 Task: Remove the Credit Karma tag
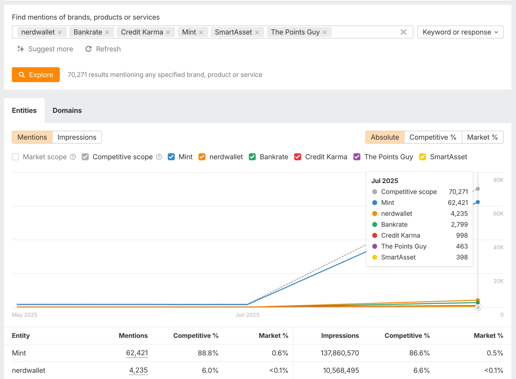(x=168, y=32)
